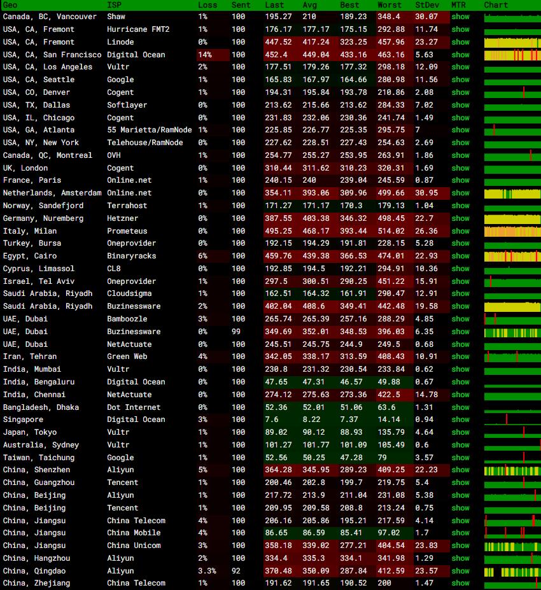Sort by Loss column header
This screenshot has width=541, height=590.
tap(207, 5)
